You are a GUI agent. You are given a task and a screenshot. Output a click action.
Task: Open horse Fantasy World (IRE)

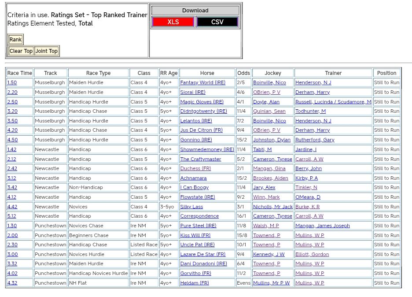[x=202, y=83]
